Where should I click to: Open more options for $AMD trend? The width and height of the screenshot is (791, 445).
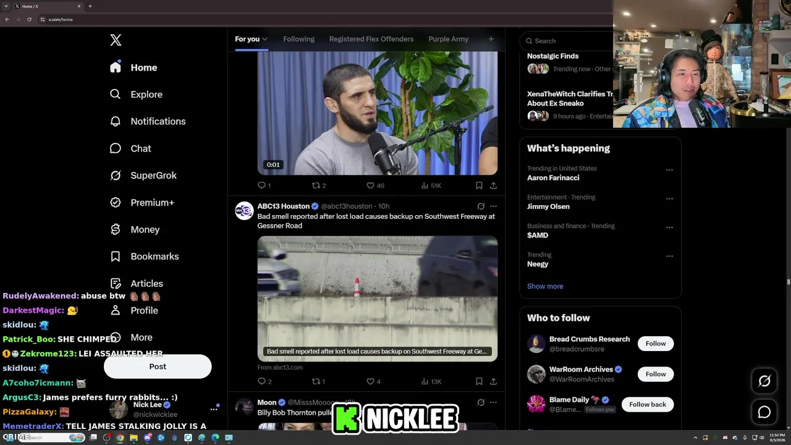pyautogui.click(x=669, y=227)
